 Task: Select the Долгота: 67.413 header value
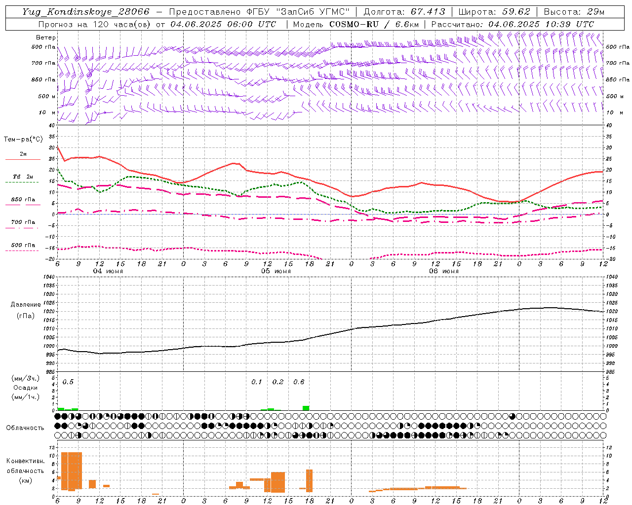pyautogui.click(x=404, y=12)
